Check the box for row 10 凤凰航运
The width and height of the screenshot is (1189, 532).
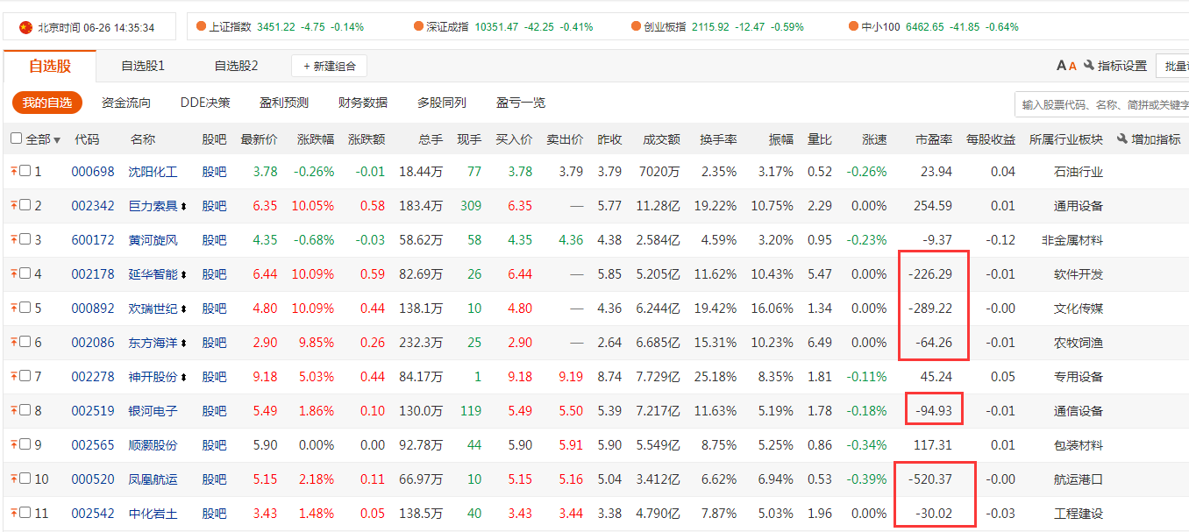(25, 479)
